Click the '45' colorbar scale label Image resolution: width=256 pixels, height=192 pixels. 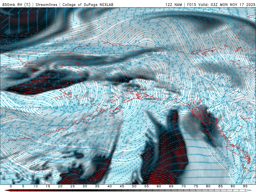point(122,186)
